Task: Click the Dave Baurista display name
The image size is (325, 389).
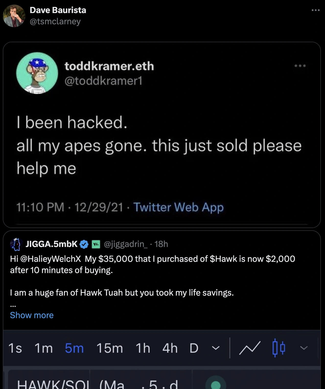Action: pos(58,10)
